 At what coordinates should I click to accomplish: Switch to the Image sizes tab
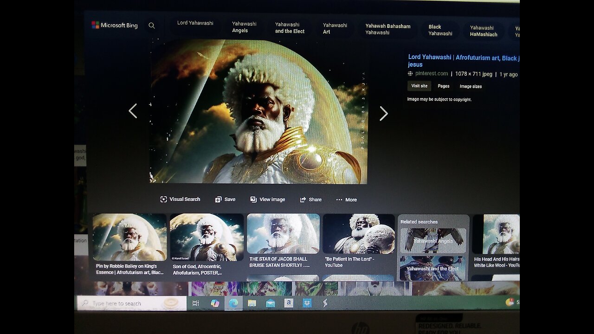point(471,86)
